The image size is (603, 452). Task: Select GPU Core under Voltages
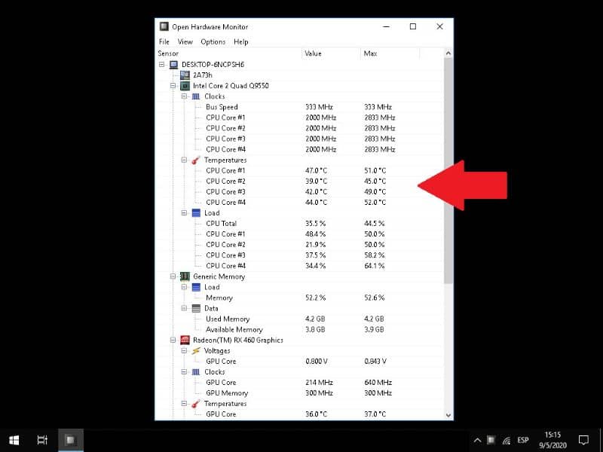(299, 362)
